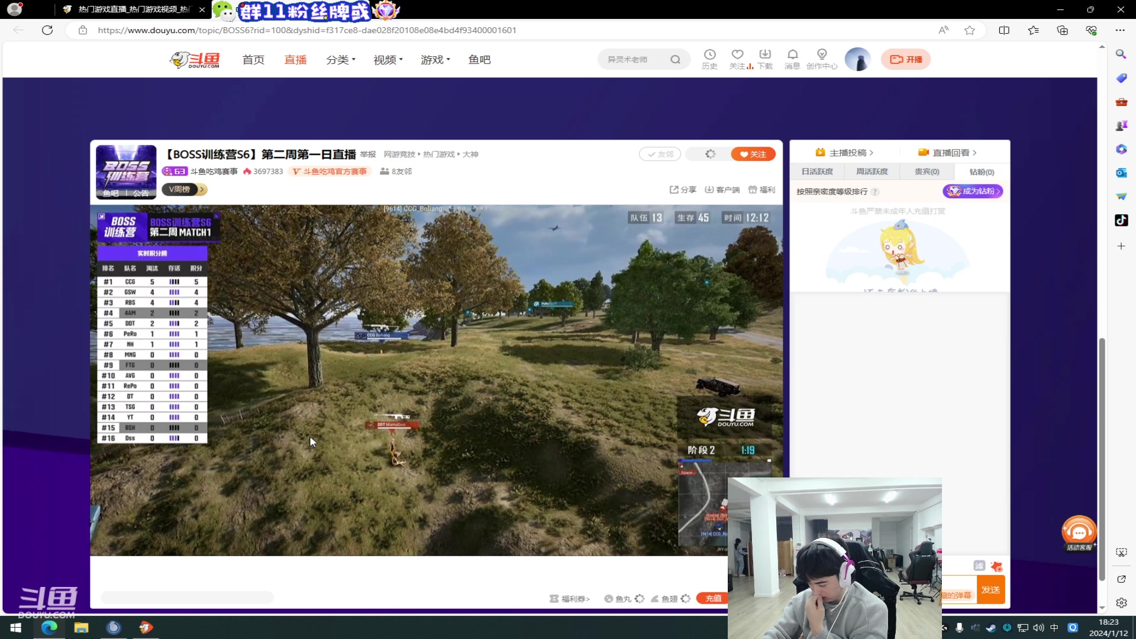Open 消息 notification bell

(792, 54)
